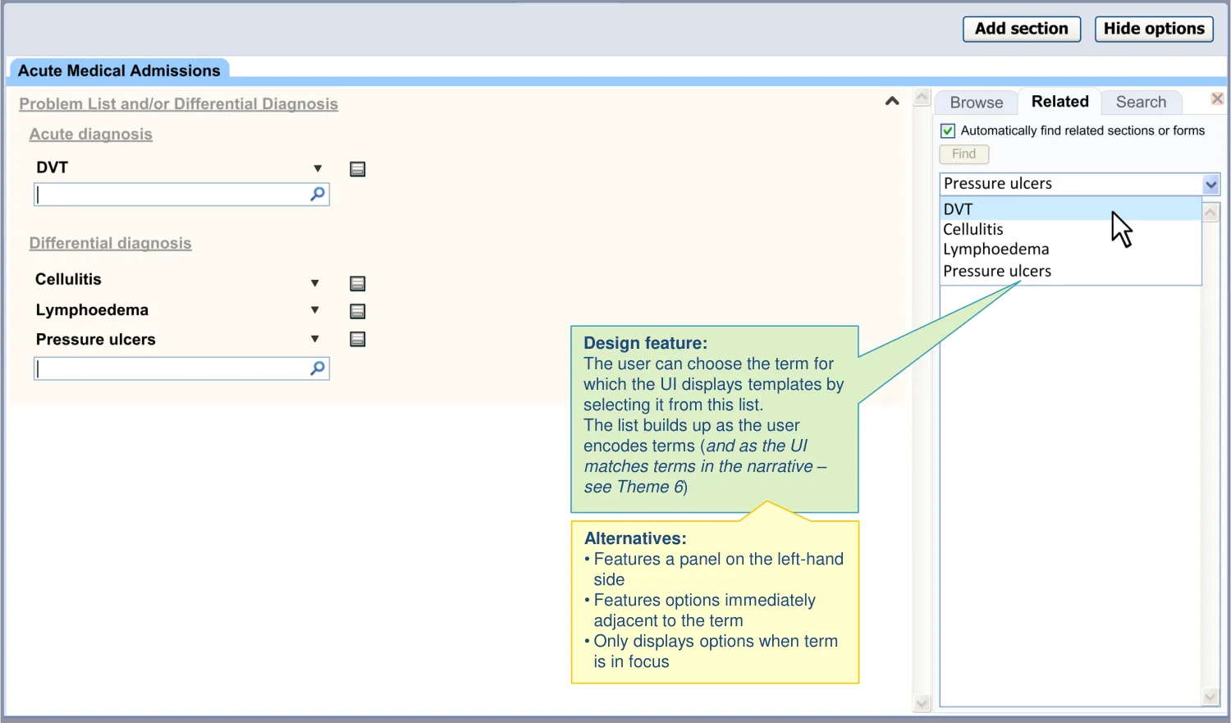
Task: Collapse the Problem List section with chevron
Action: [x=892, y=101]
